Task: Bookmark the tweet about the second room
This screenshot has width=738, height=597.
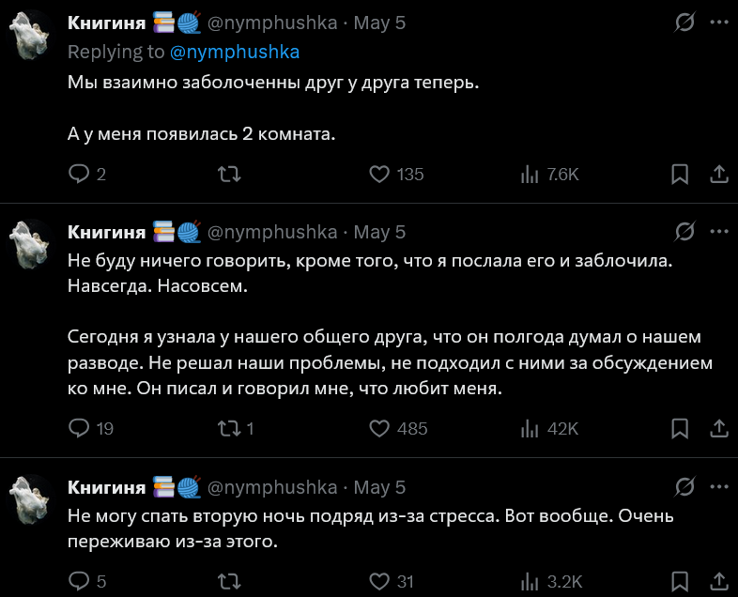Action: (680, 174)
